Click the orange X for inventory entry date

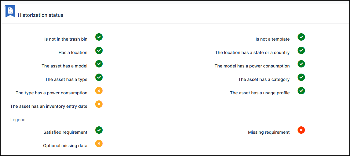coord(99,104)
